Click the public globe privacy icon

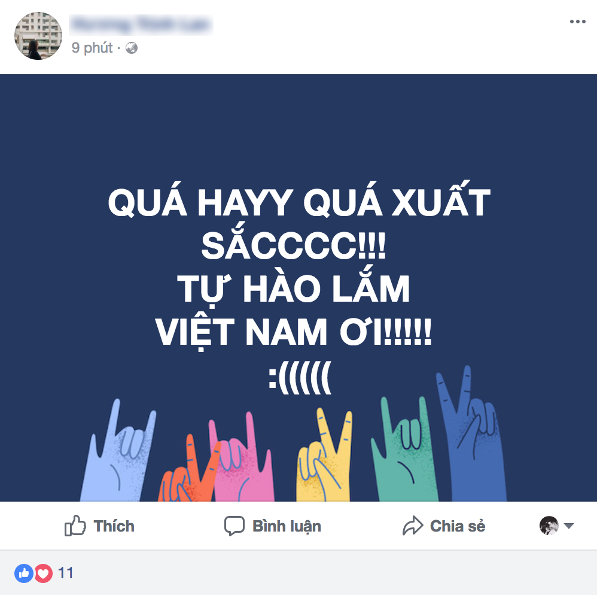tap(132, 48)
